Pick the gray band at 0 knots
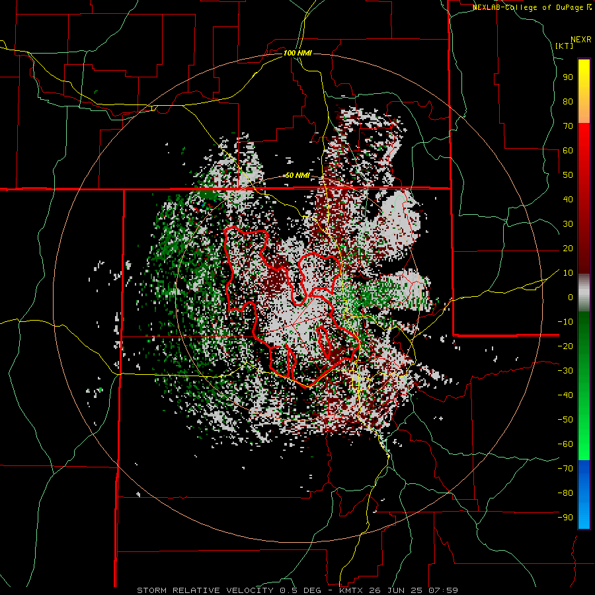Image resolution: width=595 pixels, height=595 pixels. pyautogui.click(x=584, y=293)
